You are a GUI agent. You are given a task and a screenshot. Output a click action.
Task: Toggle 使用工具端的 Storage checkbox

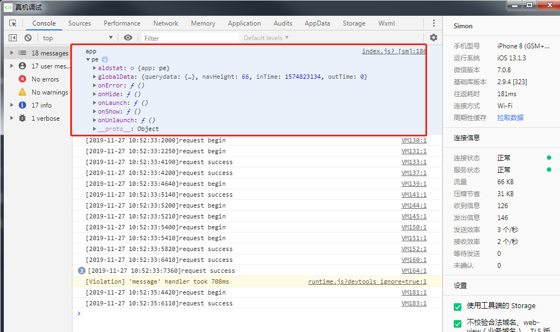pyautogui.click(x=458, y=306)
